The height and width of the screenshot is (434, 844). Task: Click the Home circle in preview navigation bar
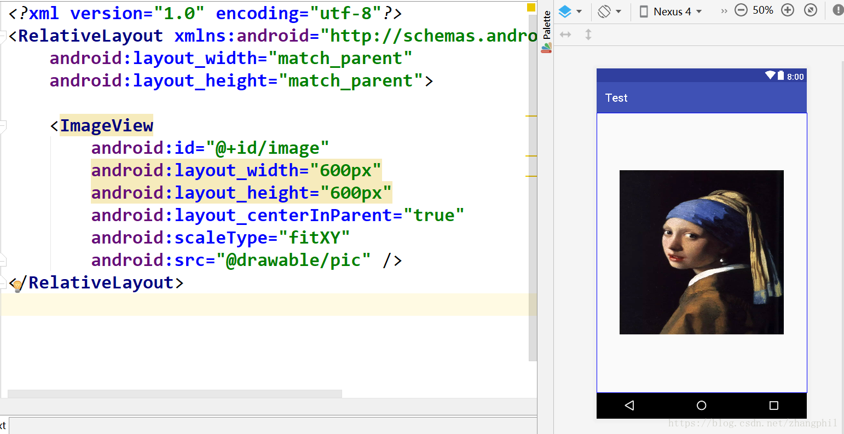tap(702, 406)
